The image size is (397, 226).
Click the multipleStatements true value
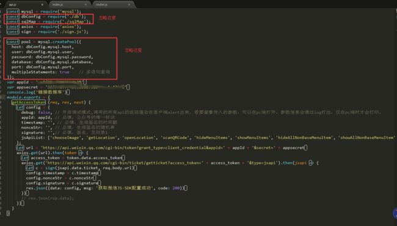64,72
